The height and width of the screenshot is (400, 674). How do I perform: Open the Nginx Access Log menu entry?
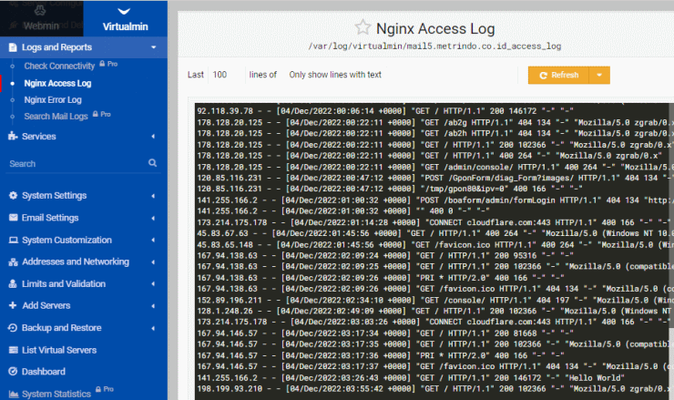(57, 83)
